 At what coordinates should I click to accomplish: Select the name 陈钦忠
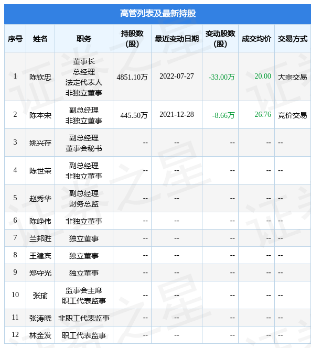tap(40, 77)
